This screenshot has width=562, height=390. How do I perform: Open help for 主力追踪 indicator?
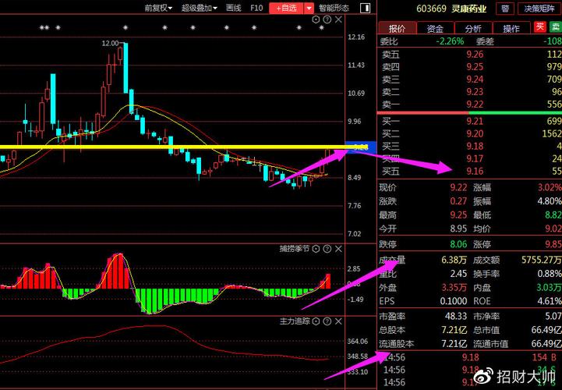coord(328,321)
